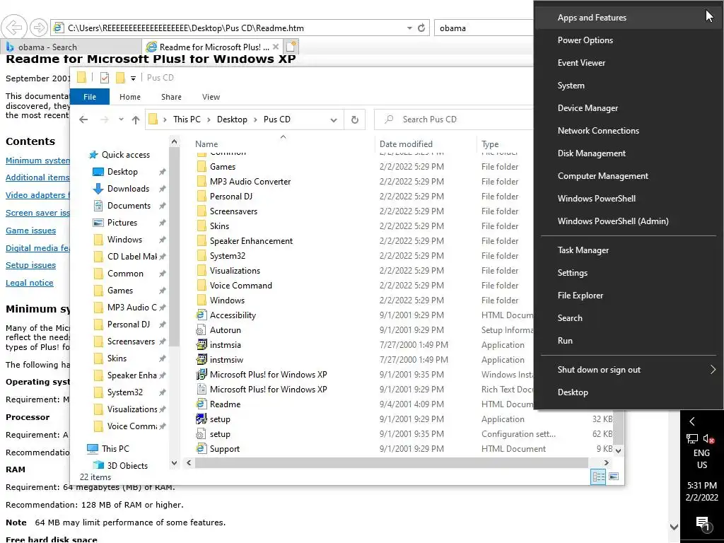This screenshot has width=724, height=543.
Task: Expand address bar history dropdown in Explorer
Action: 334,119
